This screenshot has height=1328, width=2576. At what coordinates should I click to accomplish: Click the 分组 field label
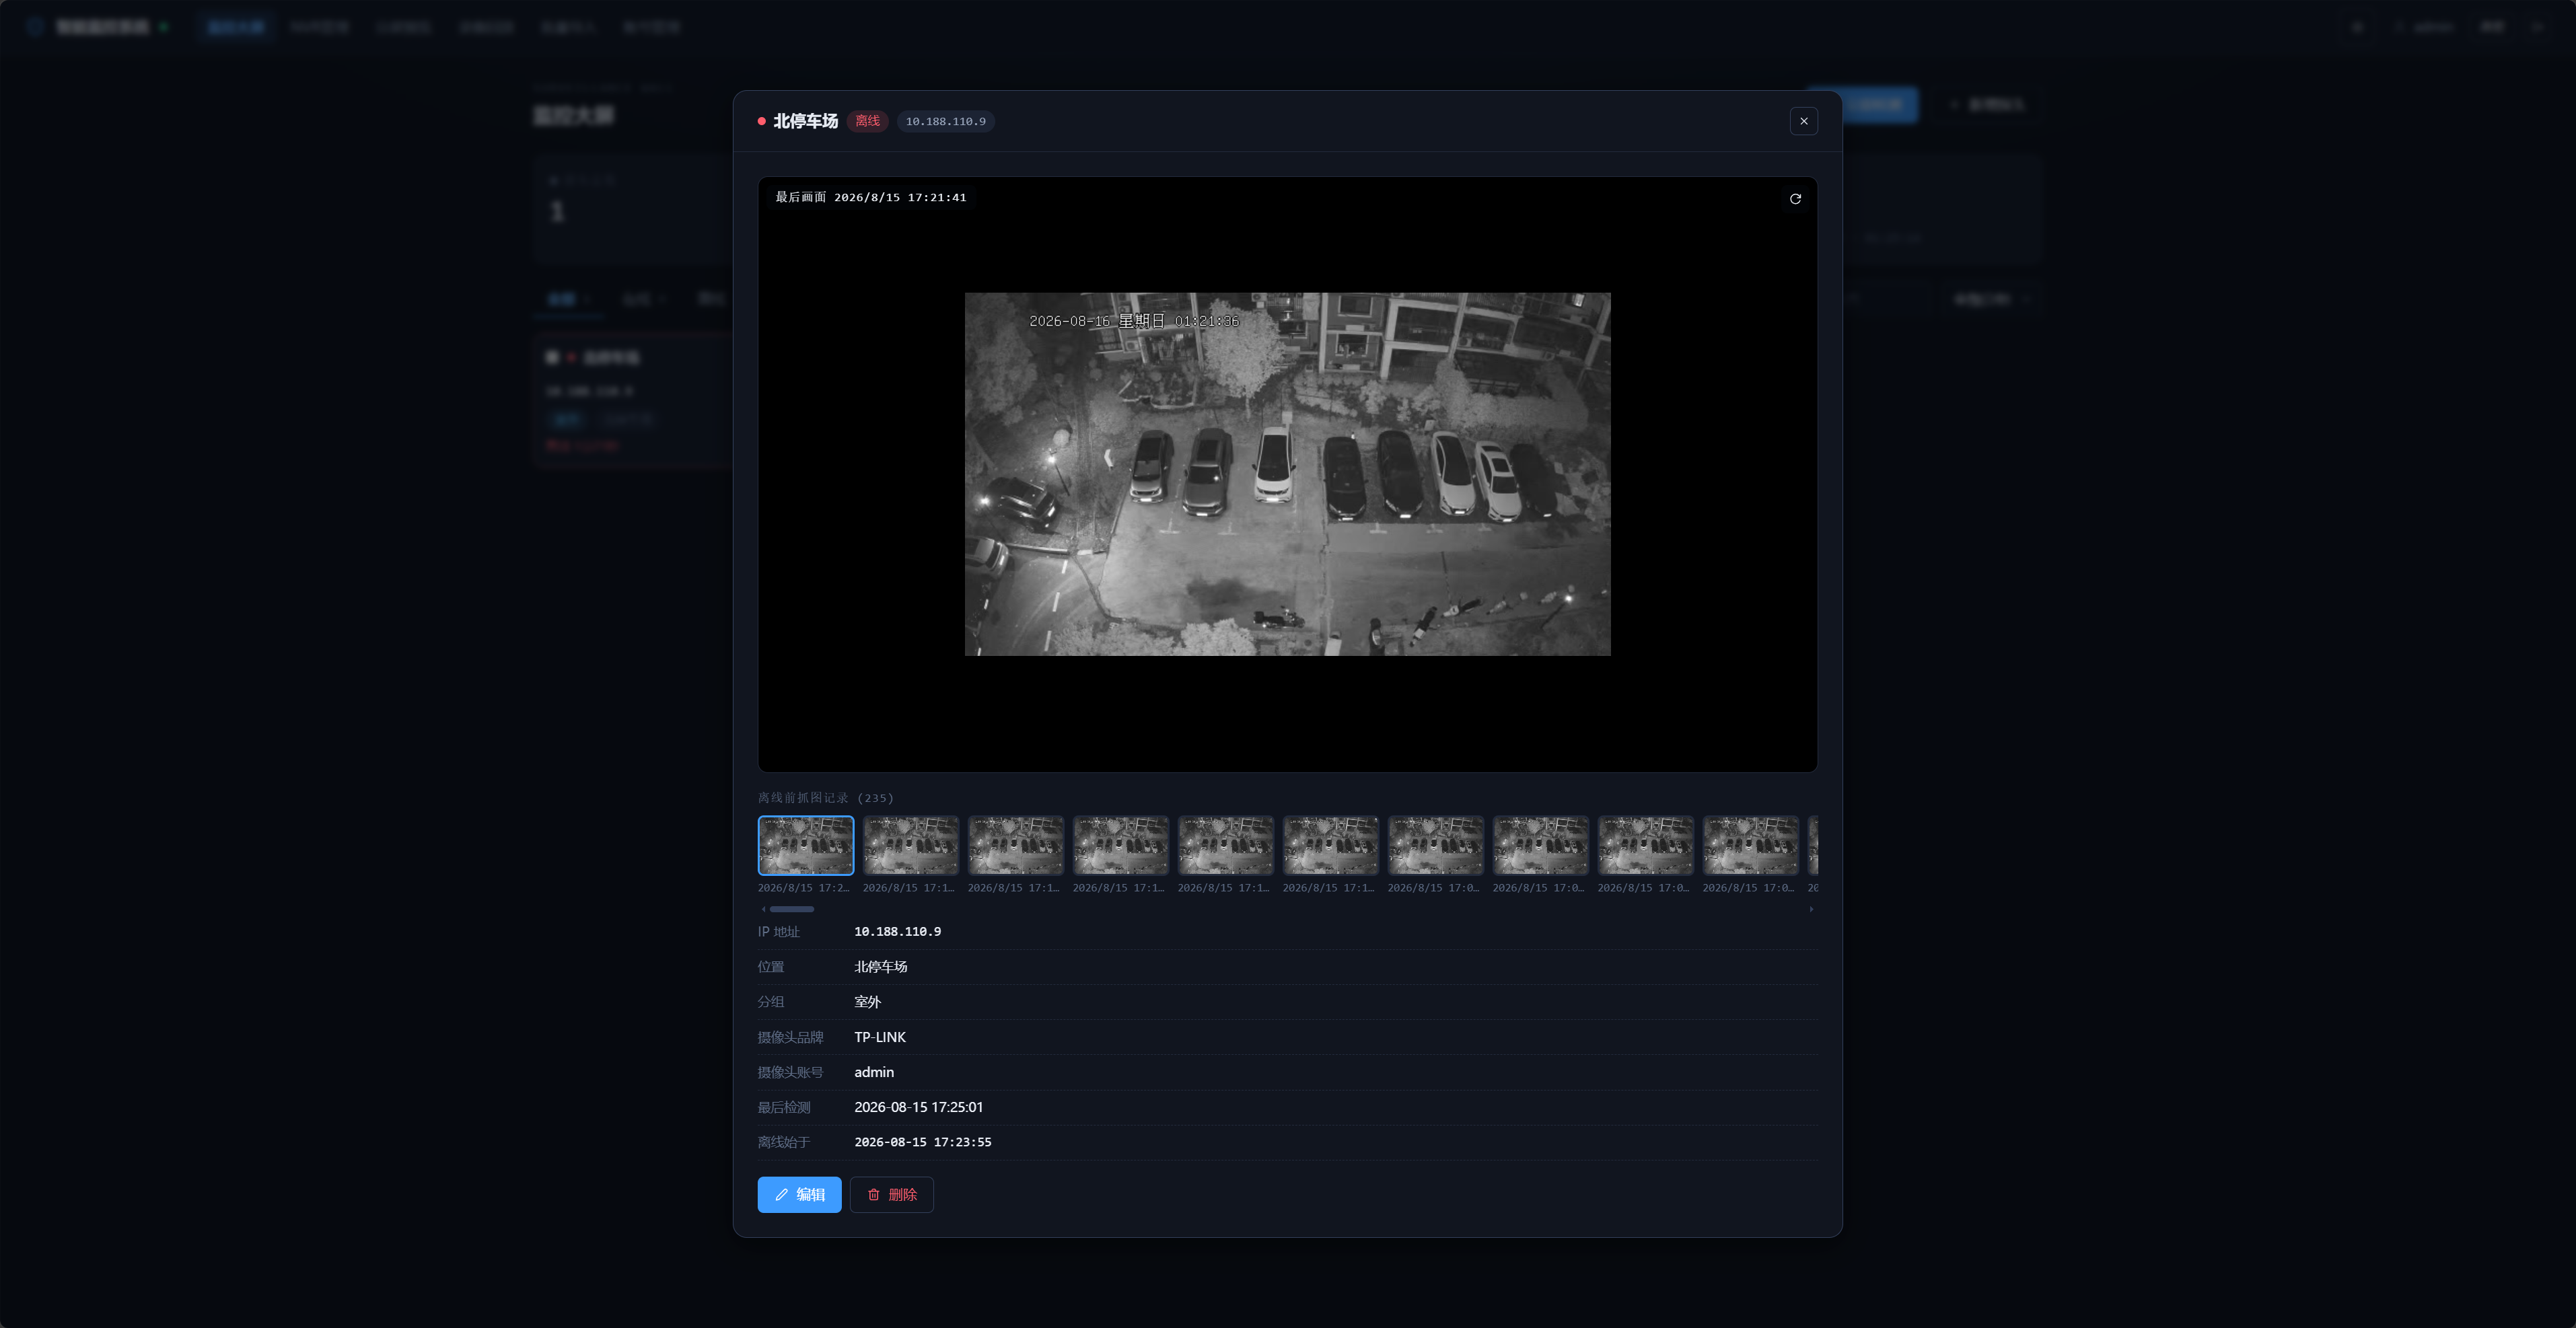pyautogui.click(x=771, y=1001)
